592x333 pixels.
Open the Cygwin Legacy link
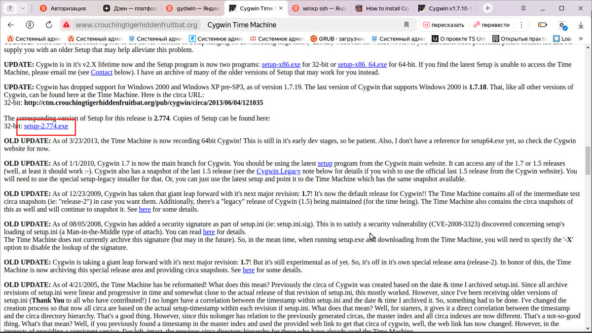(278, 171)
